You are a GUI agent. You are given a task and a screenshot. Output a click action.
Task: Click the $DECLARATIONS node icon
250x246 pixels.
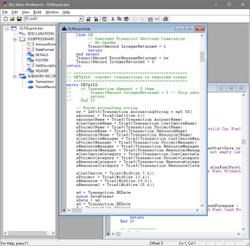[x=22, y=34]
